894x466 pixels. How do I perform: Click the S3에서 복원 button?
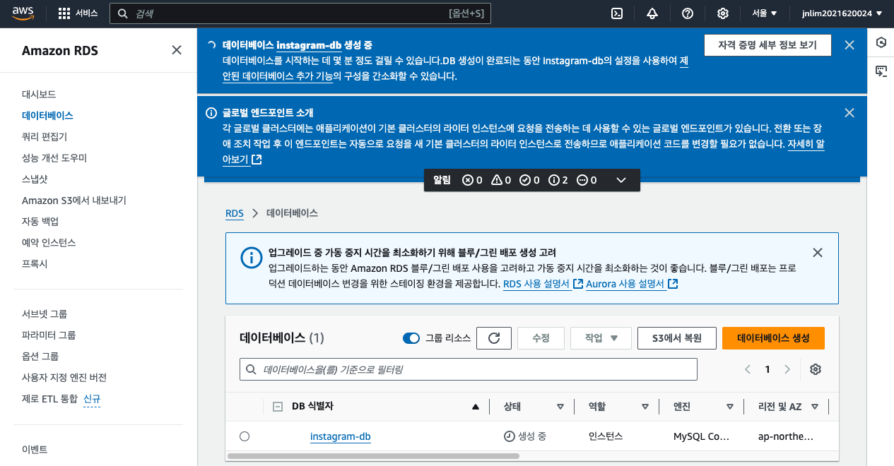(677, 338)
